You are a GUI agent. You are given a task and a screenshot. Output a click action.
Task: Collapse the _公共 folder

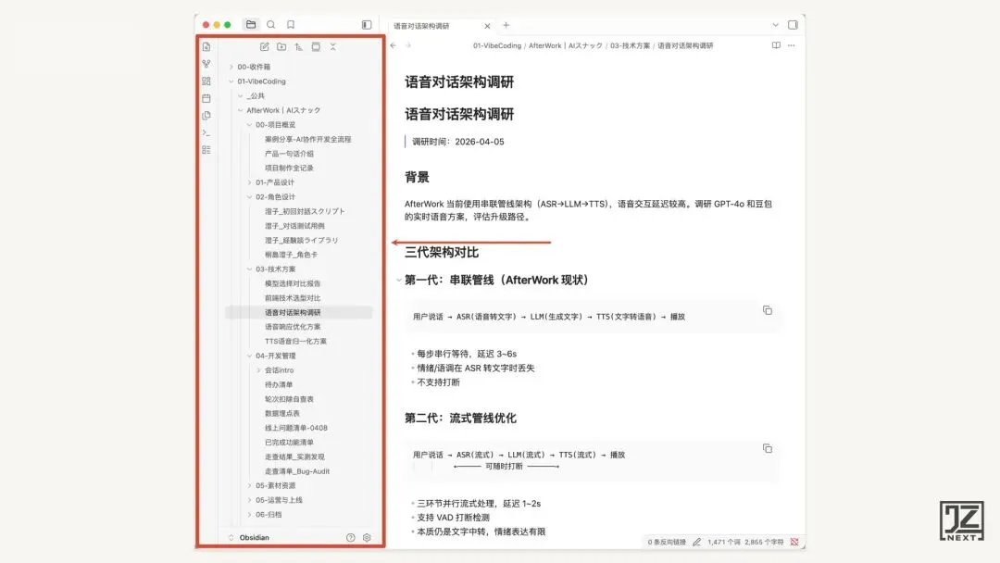[x=241, y=96]
